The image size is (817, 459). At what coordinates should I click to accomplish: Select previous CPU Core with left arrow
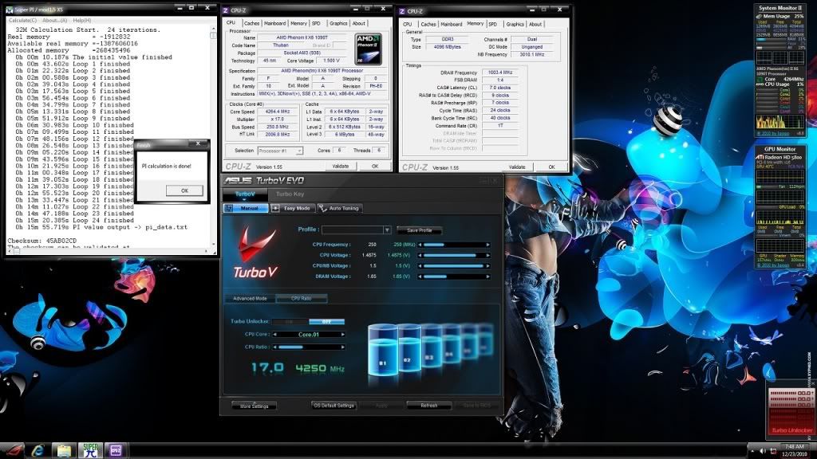275,335
